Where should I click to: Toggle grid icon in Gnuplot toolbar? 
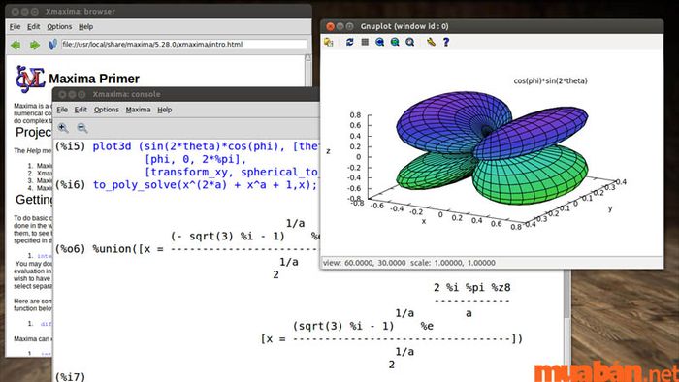point(365,42)
